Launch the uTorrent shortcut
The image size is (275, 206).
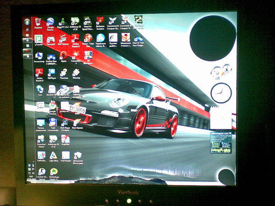(38, 39)
